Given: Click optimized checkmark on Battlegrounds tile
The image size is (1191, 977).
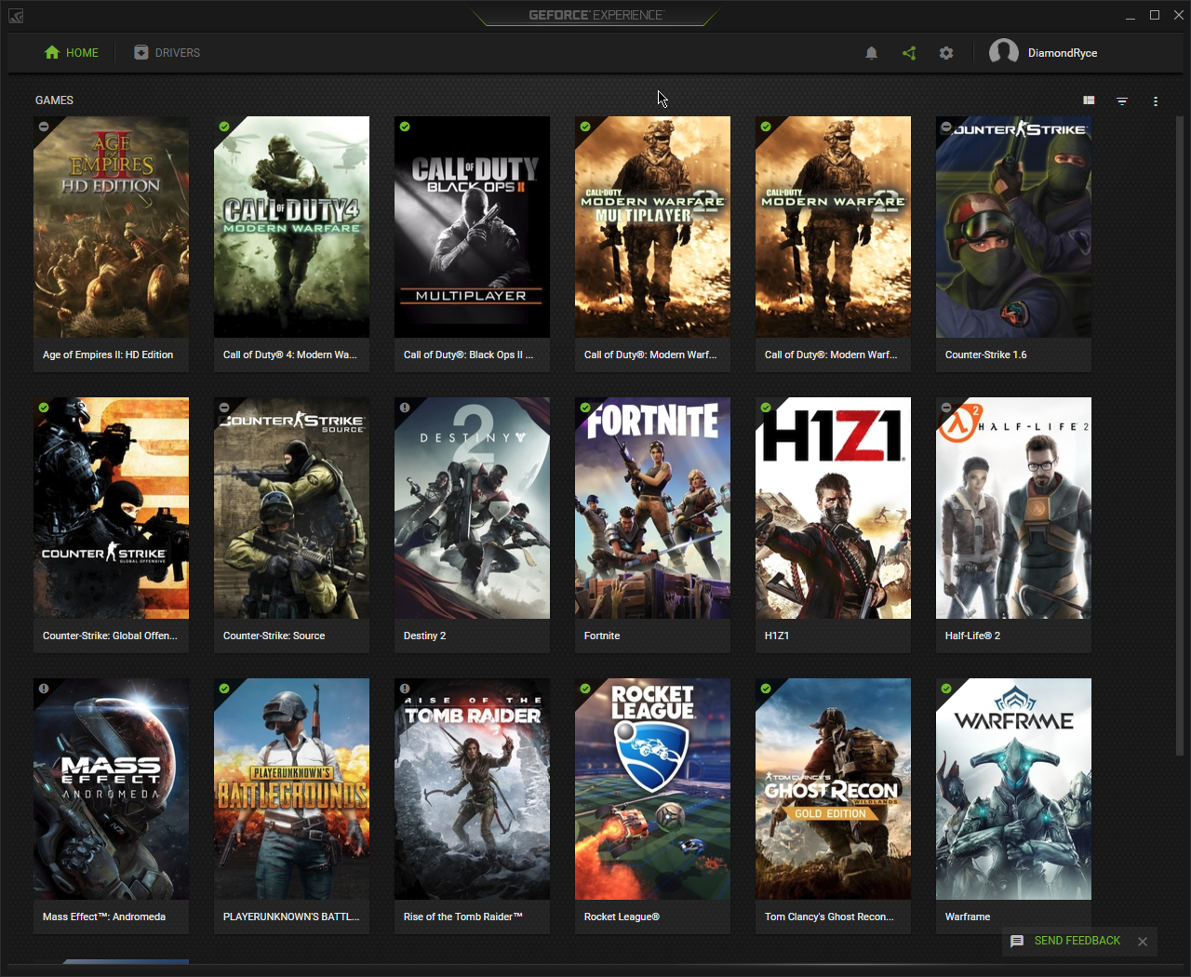Looking at the screenshot, I should [224, 689].
